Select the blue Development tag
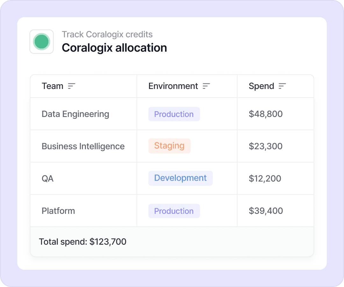 [180, 178]
